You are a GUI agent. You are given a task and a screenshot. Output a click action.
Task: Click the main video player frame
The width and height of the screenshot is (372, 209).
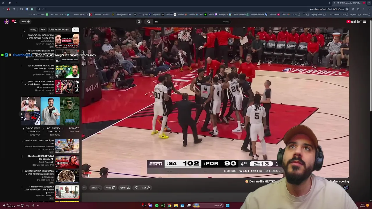[215, 102]
